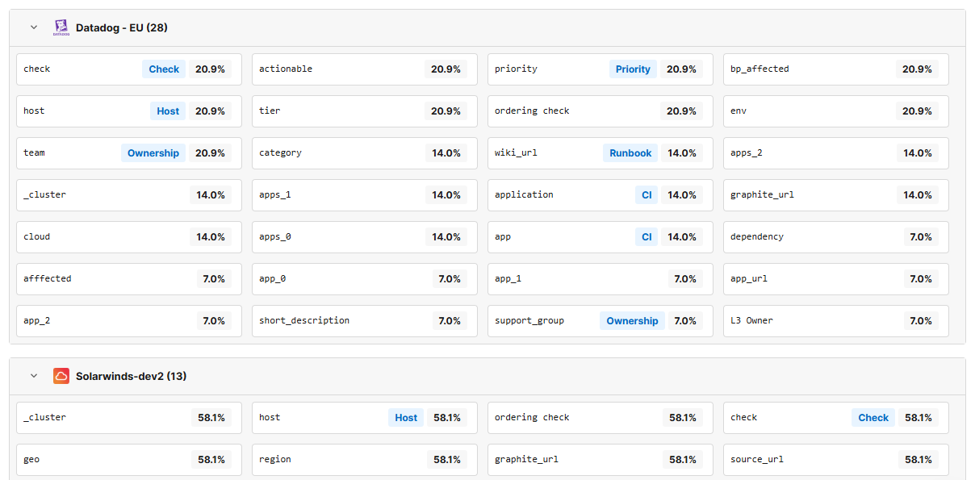Image resolution: width=975 pixels, height=480 pixels.
Task: Click the 20.9% value on bp_affected
Action: coord(917,69)
